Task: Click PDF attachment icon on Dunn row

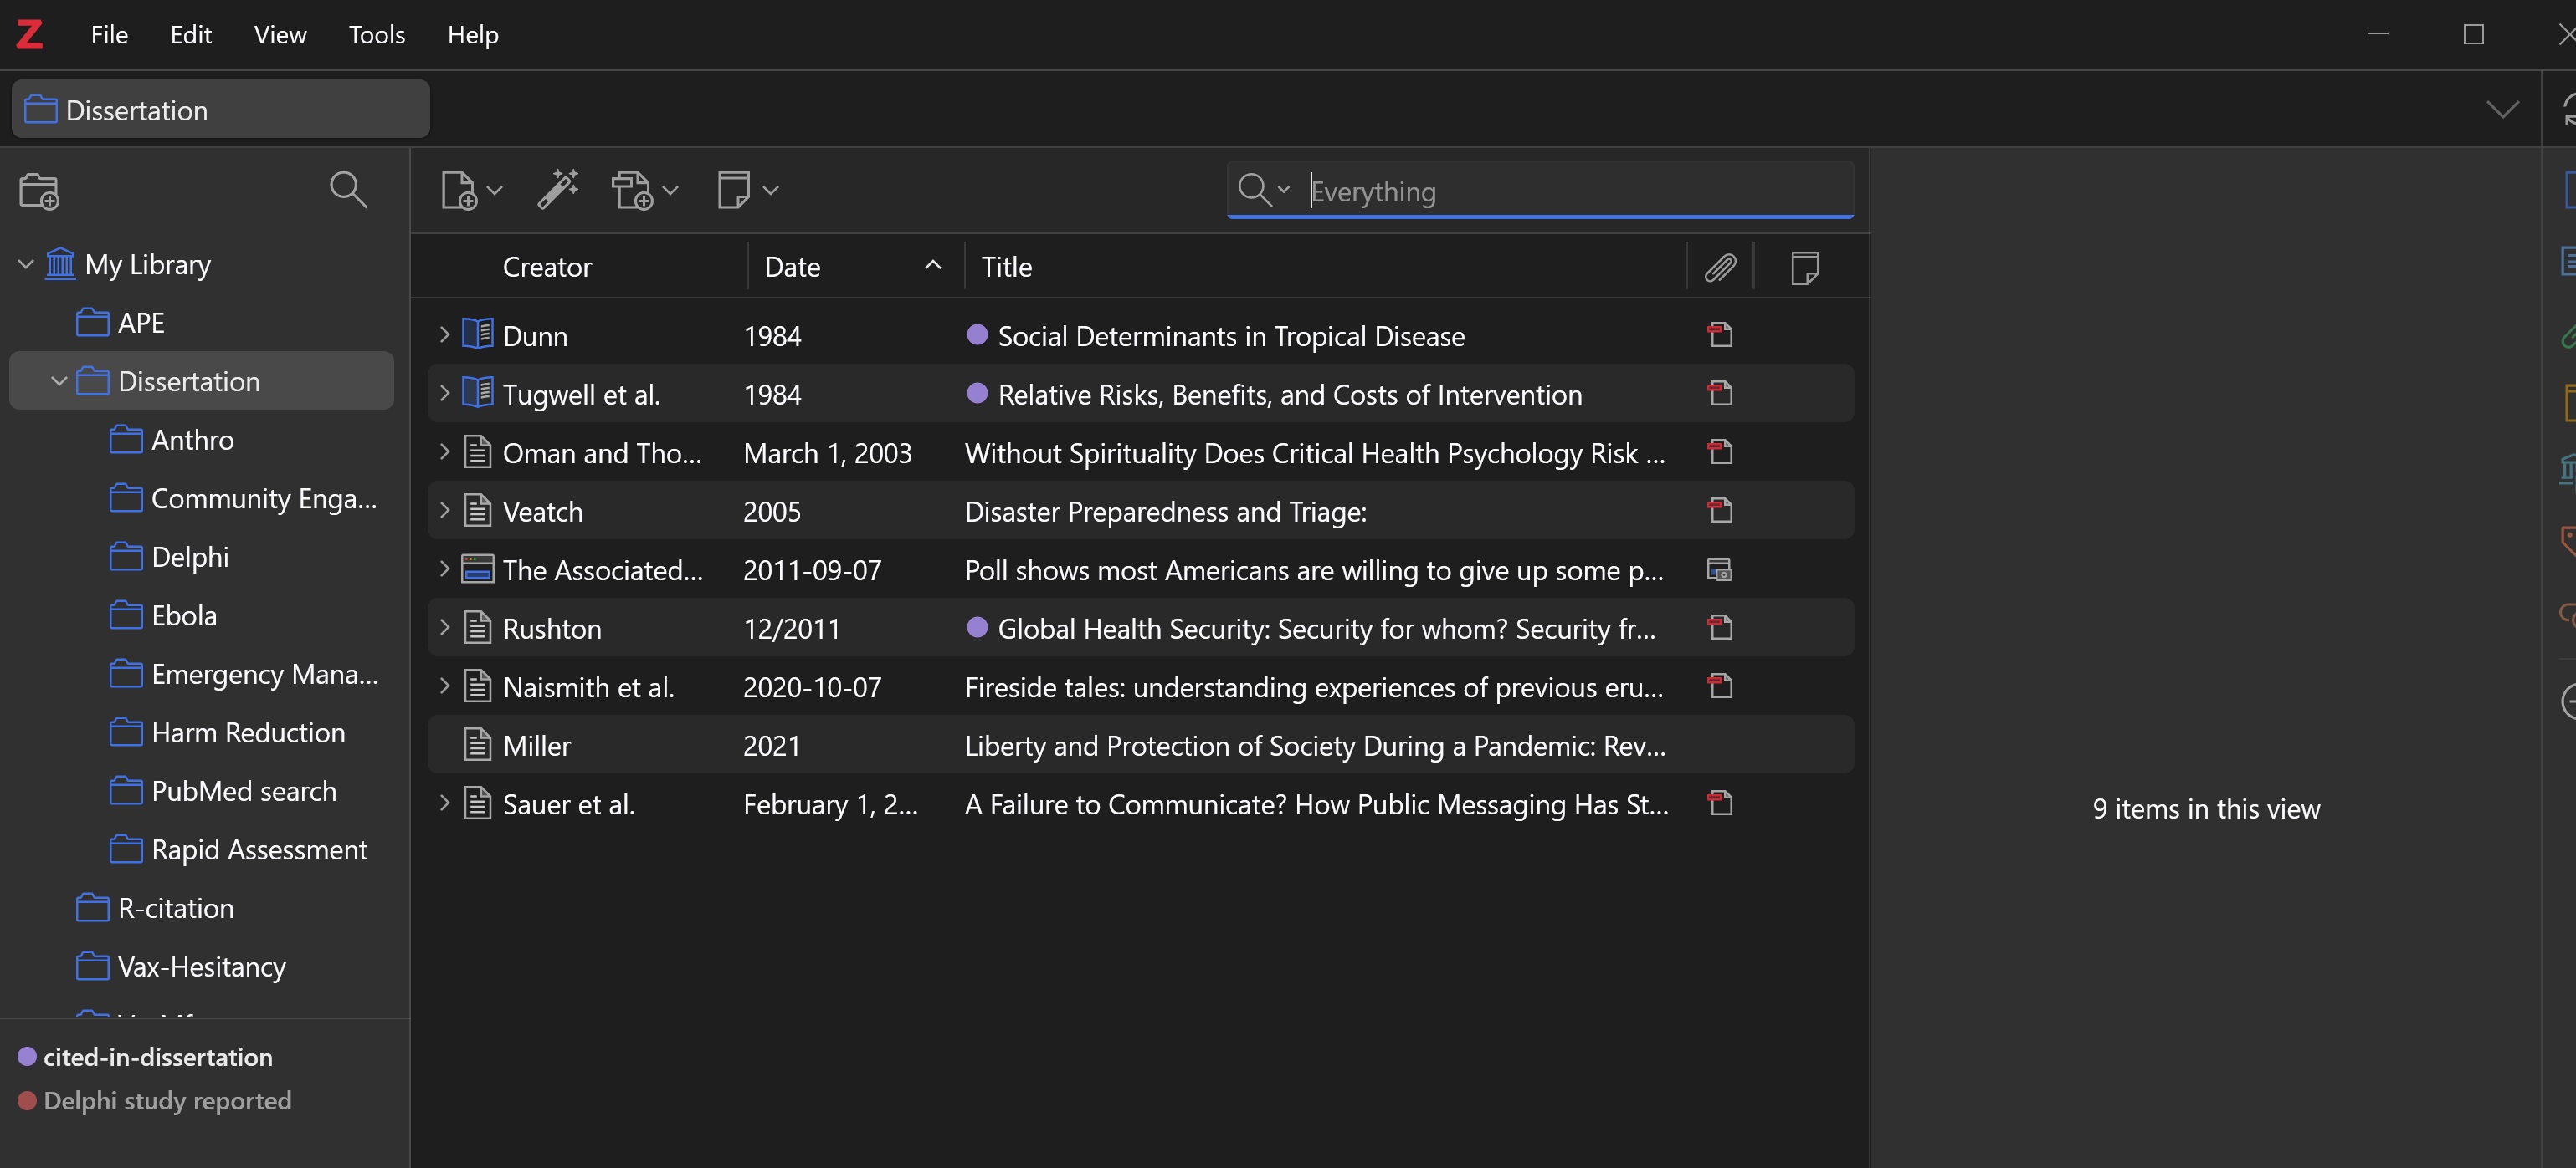Action: 1720,334
